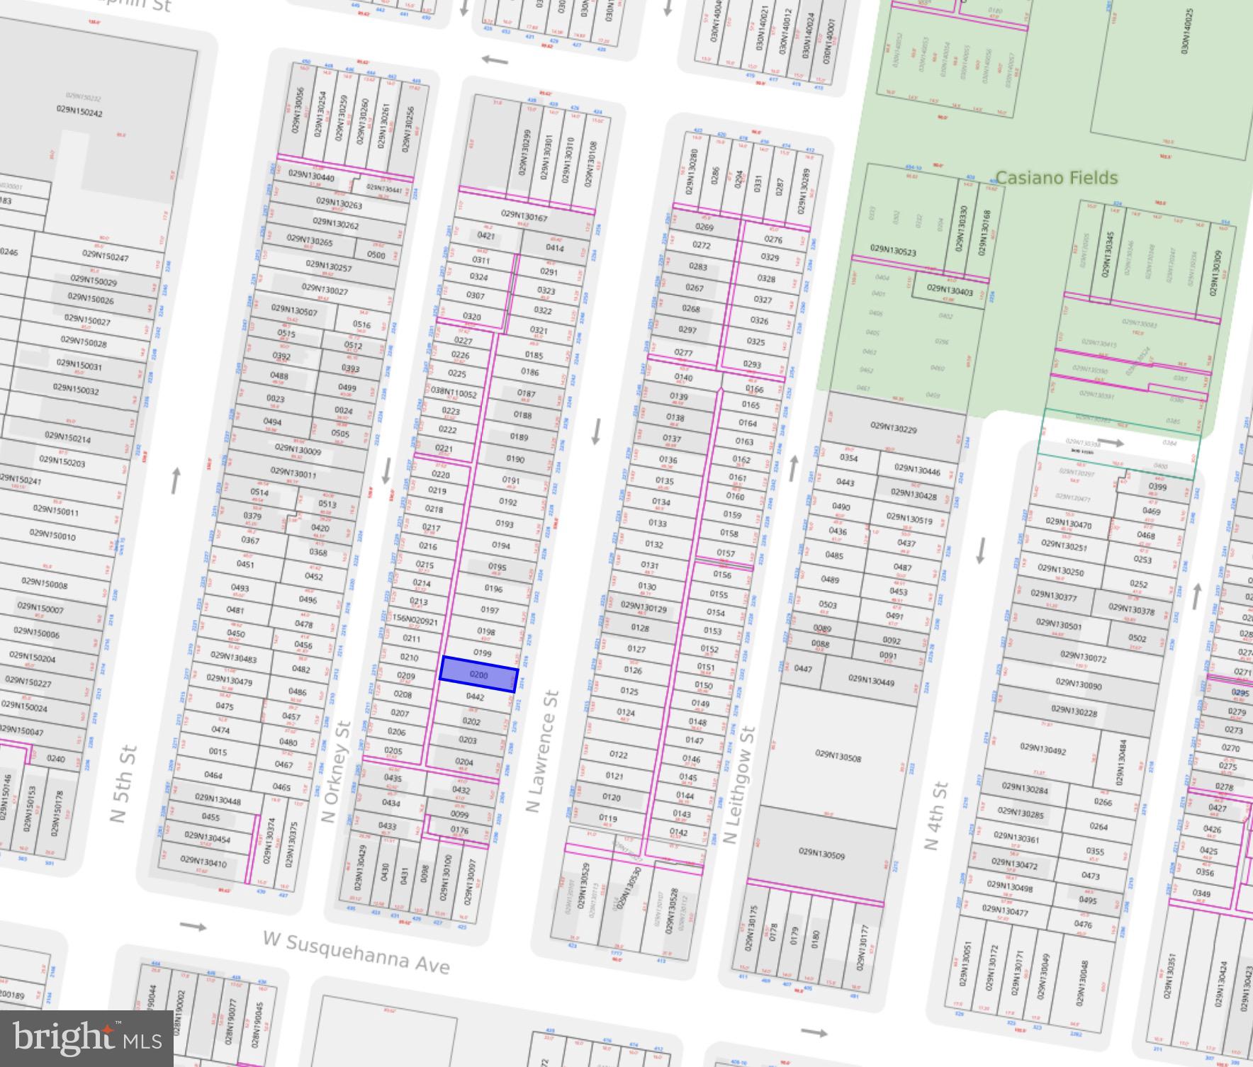Screen dimensions: 1253x1067
Task: Select parcel 029N130492 east of N 4th St
Action: coord(1043,748)
